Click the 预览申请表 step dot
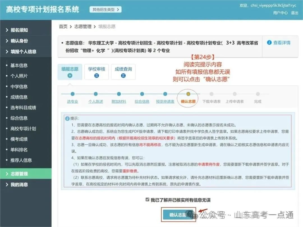The width and height of the screenshot is (303, 227). (165, 94)
